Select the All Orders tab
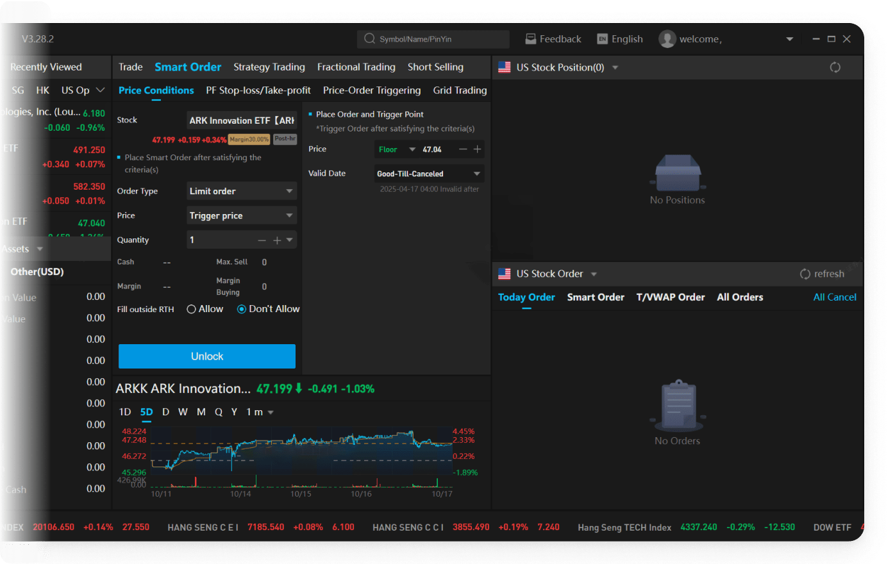The width and height of the screenshot is (895, 564). pos(740,297)
